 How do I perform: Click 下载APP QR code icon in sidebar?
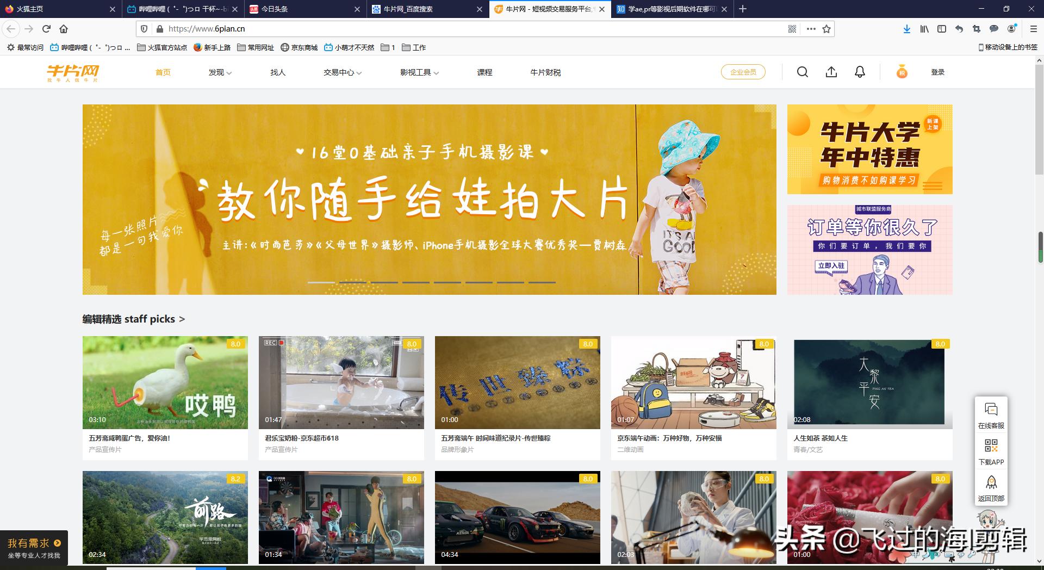(x=991, y=447)
